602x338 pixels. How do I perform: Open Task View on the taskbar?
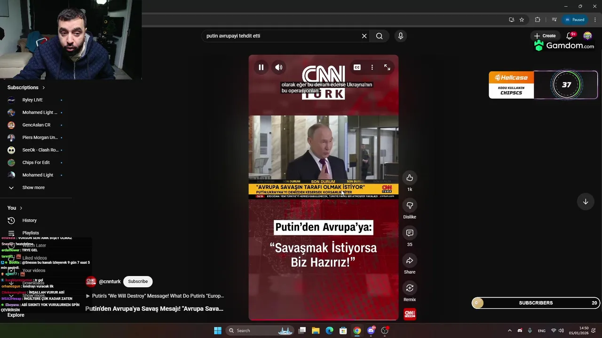pyautogui.click(x=302, y=330)
